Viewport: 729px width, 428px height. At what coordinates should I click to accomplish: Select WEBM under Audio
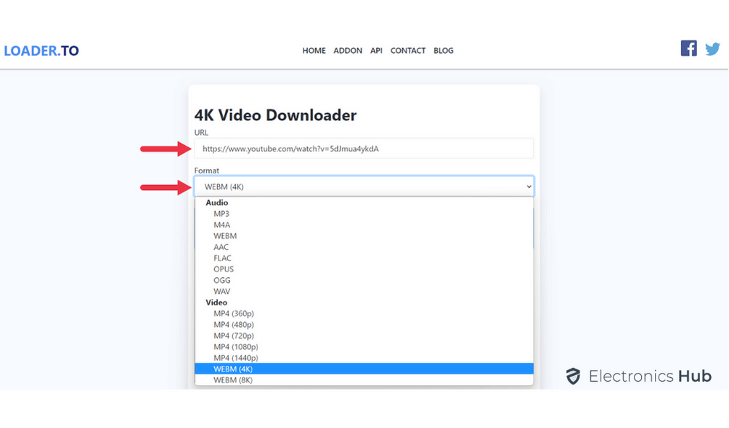tap(364, 236)
